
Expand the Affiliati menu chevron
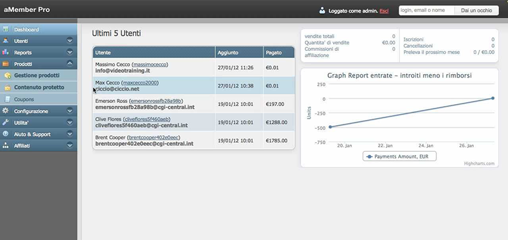pyautogui.click(x=70, y=145)
